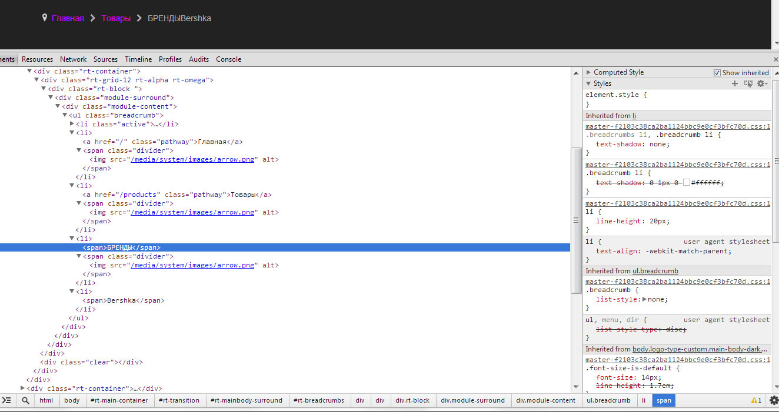Open the Console tab

click(x=228, y=59)
